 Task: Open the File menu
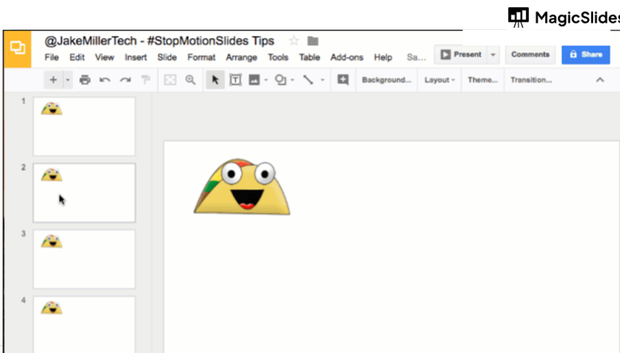[x=51, y=57]
